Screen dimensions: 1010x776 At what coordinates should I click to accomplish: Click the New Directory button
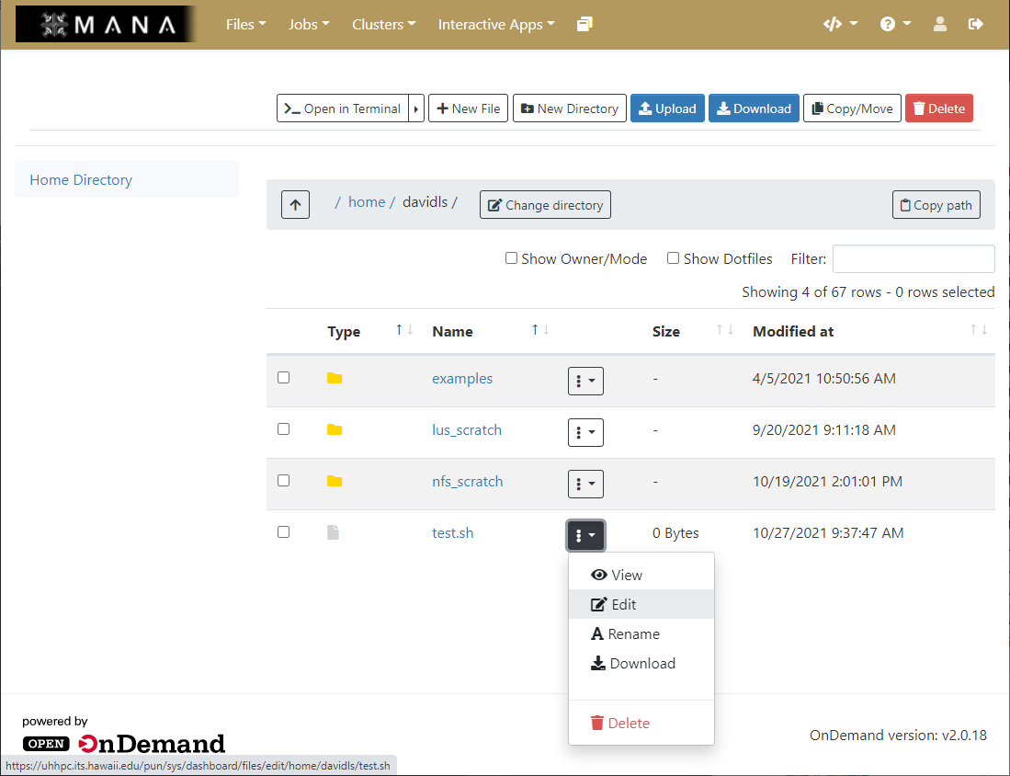pyautogui.click(x=570, y=108)
